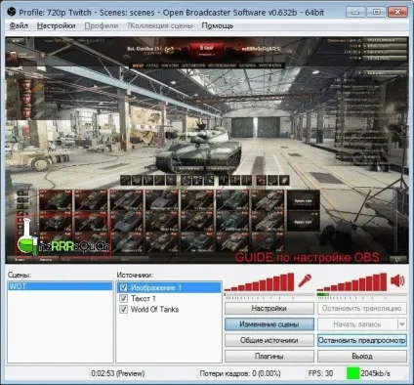Screen dimensions: 414x385
Task: Click the OBS logo in title bar
Action: click(x=12, y=12)
